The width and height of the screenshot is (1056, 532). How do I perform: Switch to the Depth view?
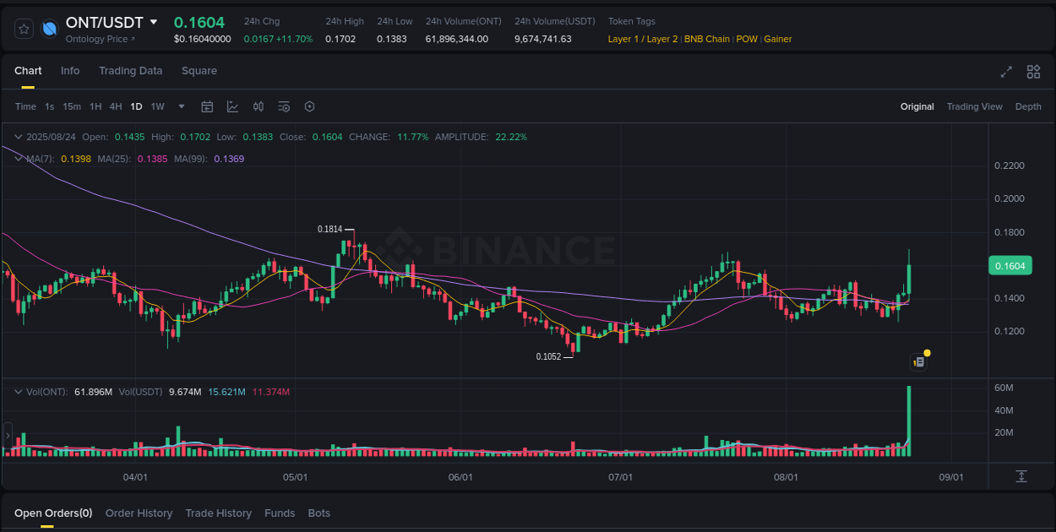(1028, 106)
